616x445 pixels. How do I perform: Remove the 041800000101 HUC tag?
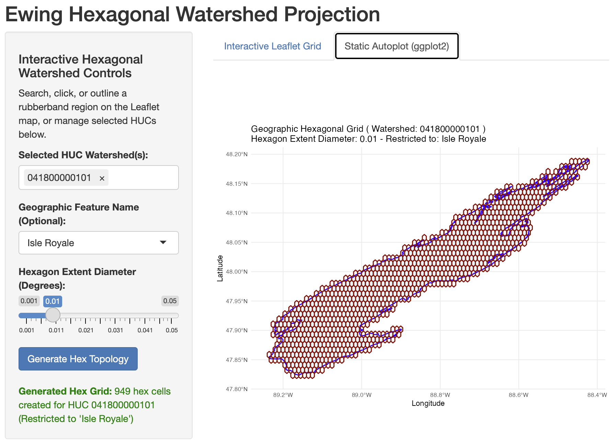click(102, 178)
